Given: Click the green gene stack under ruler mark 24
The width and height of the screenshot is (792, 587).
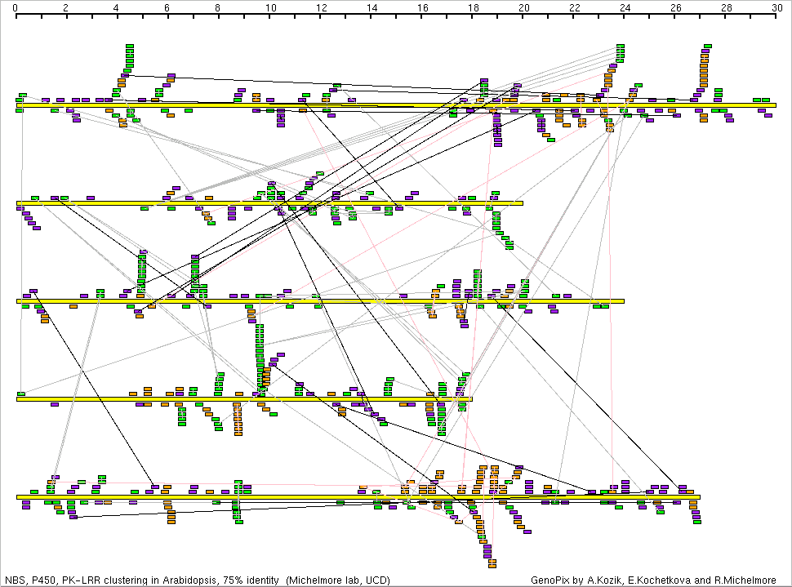Looking at the screenshot, I should [x=621, y=53].
